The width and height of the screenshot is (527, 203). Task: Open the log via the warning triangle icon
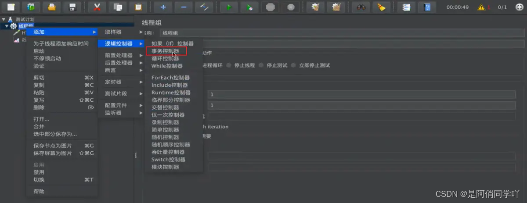click(481, 7)
